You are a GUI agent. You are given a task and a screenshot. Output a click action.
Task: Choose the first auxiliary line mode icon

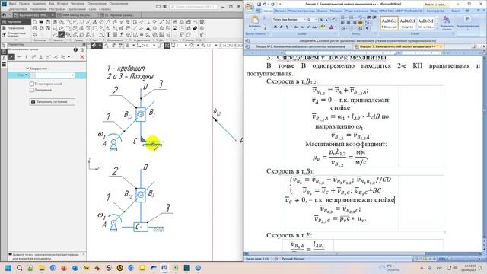(x=11, y=57)
